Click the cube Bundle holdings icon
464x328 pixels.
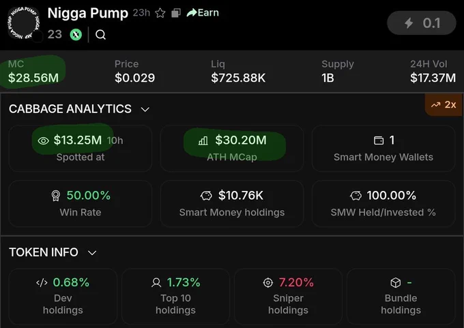pyautogui.click(x=396, y=283)
